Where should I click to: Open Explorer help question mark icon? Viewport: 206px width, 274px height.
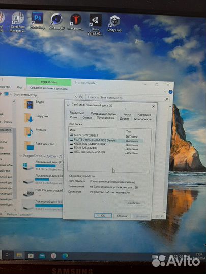[170, 92]
